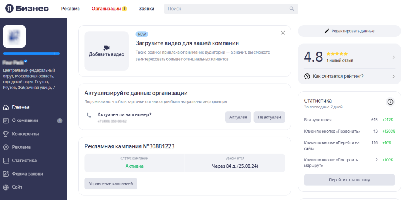Click the question mark rating help icon
Viewport: 403px width, 200px height.
coord(307,76)
